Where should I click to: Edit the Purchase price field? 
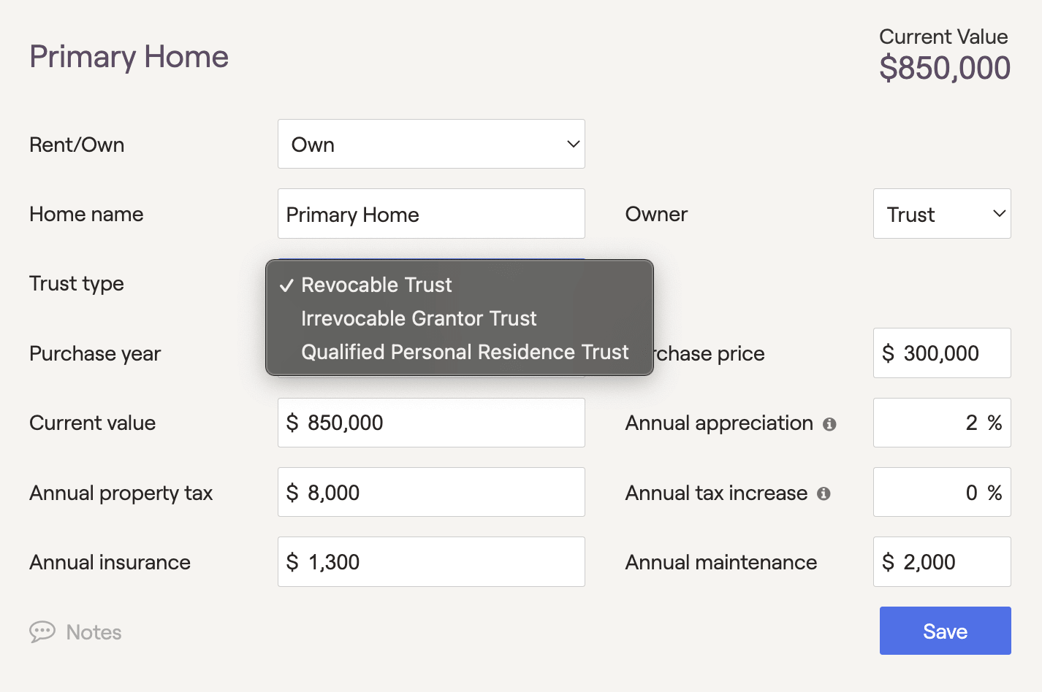coord(942,353)
